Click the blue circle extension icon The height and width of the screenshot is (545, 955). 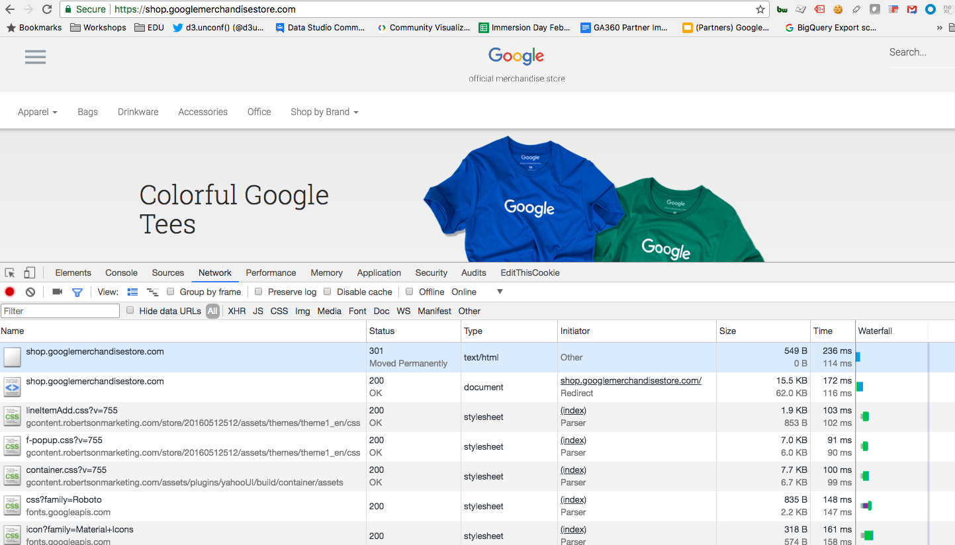coord(930,9)
